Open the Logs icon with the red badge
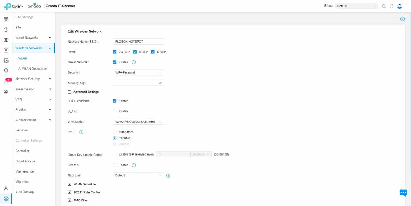The height and width of the screenshot is (206, 411). [x=6, y=81]
